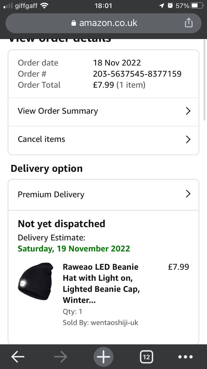The height and width of the screenshot is (369, 207).
Task: Go back using the back arrow
Action: click(18, 357)
